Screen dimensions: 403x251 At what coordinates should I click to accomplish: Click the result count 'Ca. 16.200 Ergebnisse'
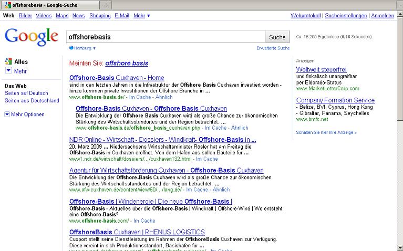(317, 37)
